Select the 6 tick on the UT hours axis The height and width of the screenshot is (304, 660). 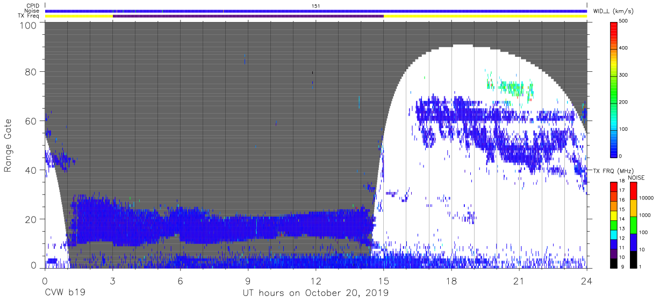tap(181, 280)
